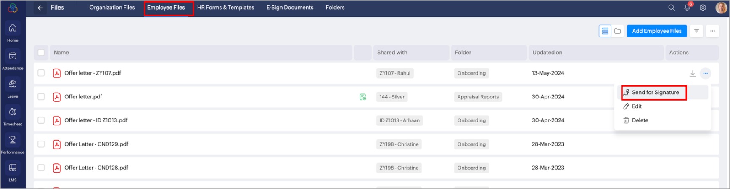
Task: Click the ID Z1013 - Arhaan tag
Action: point(399,120)
